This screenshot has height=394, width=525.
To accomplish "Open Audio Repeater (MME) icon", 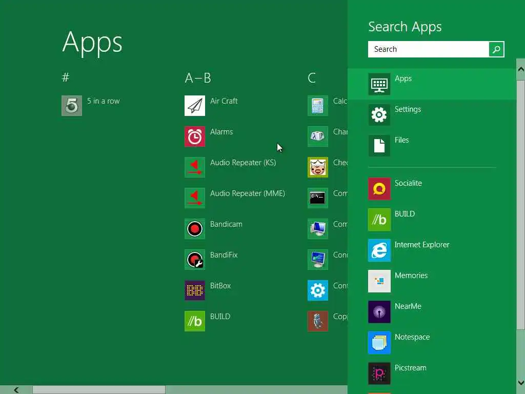I will click(194, 198).
